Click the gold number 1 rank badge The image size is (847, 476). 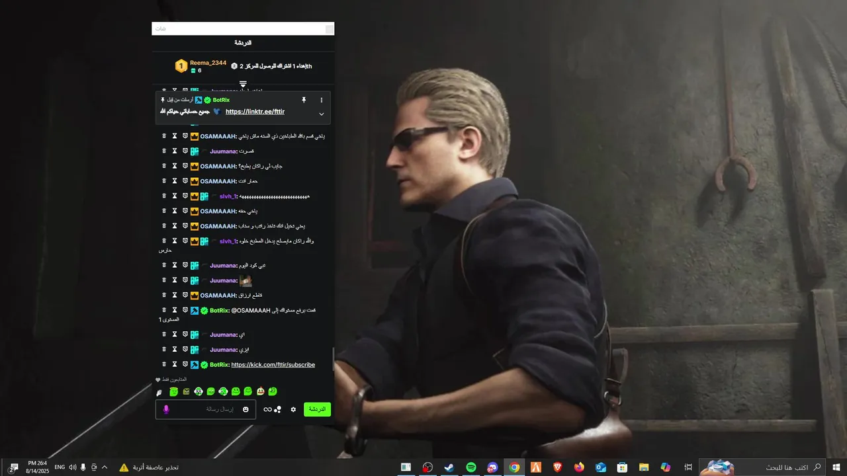pos(181,66)
